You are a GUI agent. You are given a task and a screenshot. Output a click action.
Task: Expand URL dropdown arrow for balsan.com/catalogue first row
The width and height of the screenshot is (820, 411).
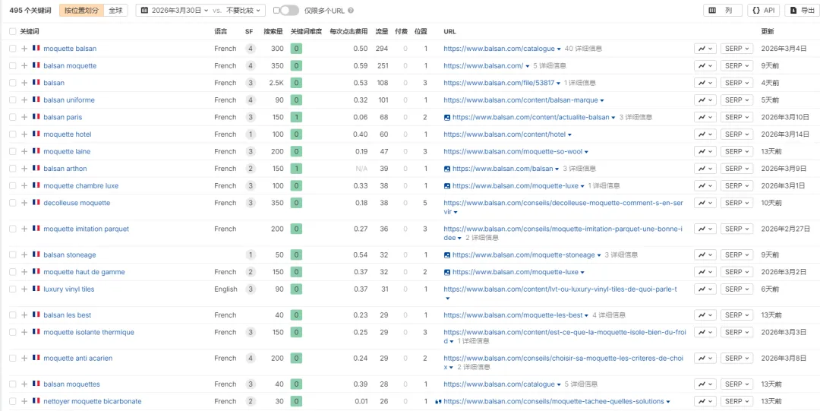coord(559,49)
